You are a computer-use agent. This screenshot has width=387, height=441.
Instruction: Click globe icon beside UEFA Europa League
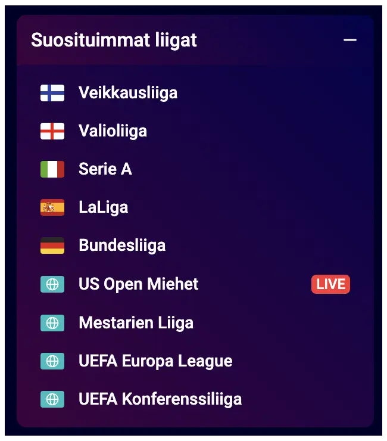click(x=52, y=361)
